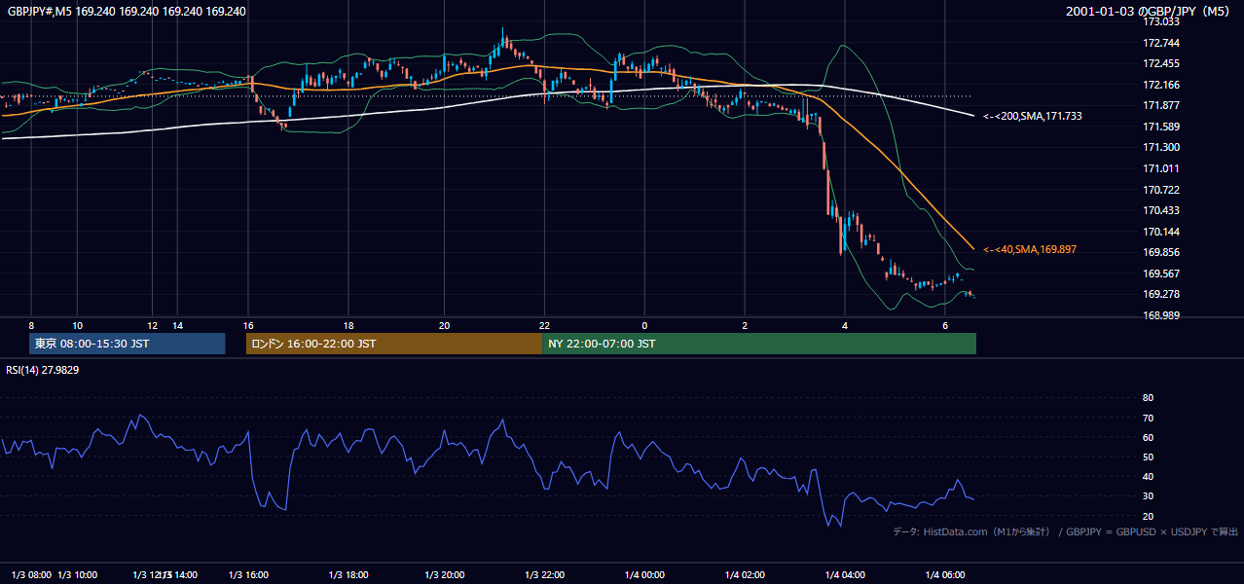Viewport: 1244px width, 584px height.
Task: Click the NY 22:00-07:00 JST session bar
Action: pos(759,344)
